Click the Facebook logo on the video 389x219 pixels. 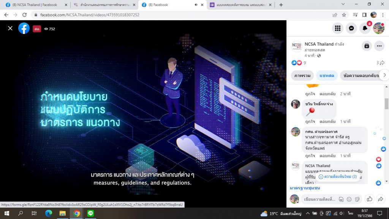click(x=24, y=29)
